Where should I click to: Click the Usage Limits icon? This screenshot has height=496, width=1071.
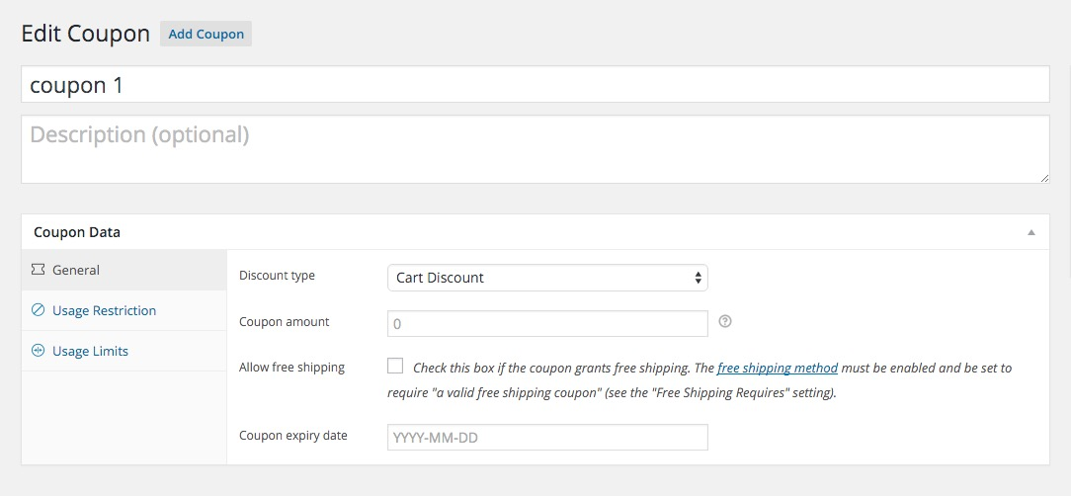coord(39,351)
